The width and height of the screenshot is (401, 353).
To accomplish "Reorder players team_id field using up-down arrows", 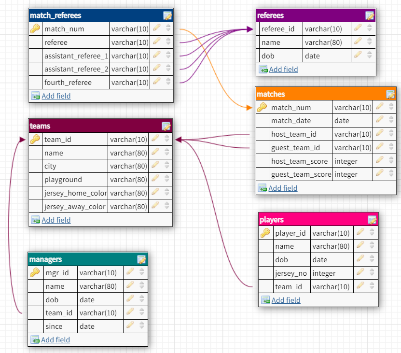I will coord(372,285).
